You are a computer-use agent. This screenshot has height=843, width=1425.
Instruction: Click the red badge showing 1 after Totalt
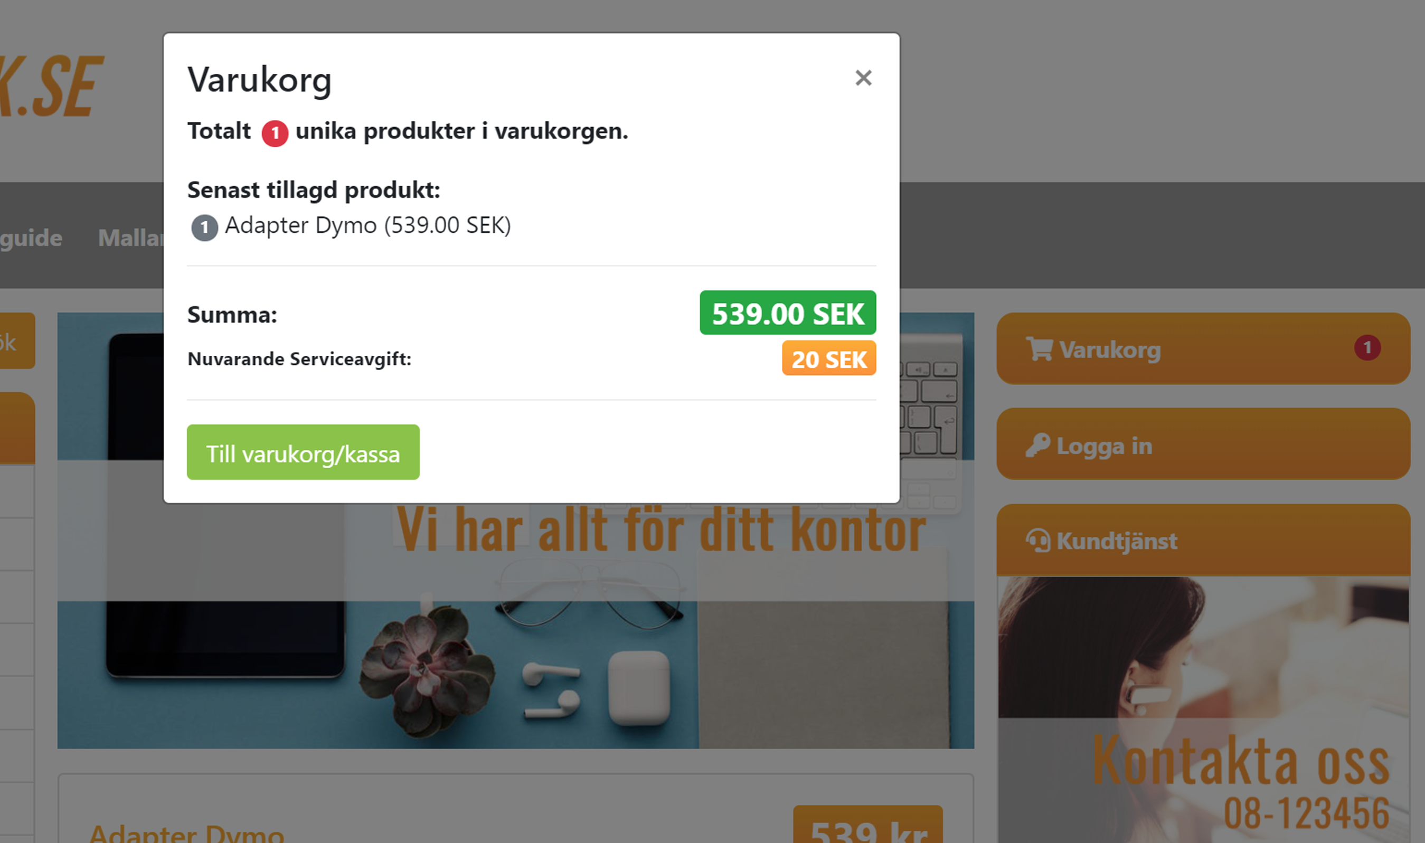click(275, 133)
